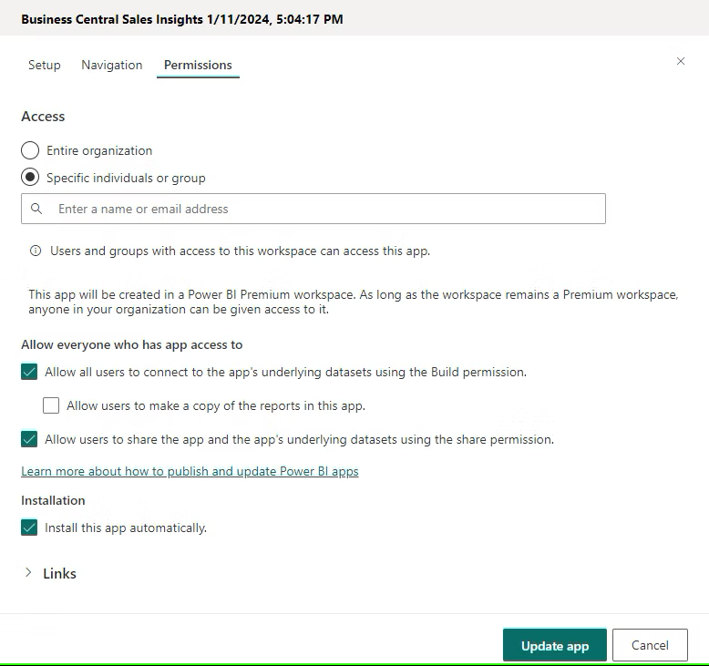Close the permissions pane with the X icon
Screen dimensions: 709x666
[x=681, y=61]
